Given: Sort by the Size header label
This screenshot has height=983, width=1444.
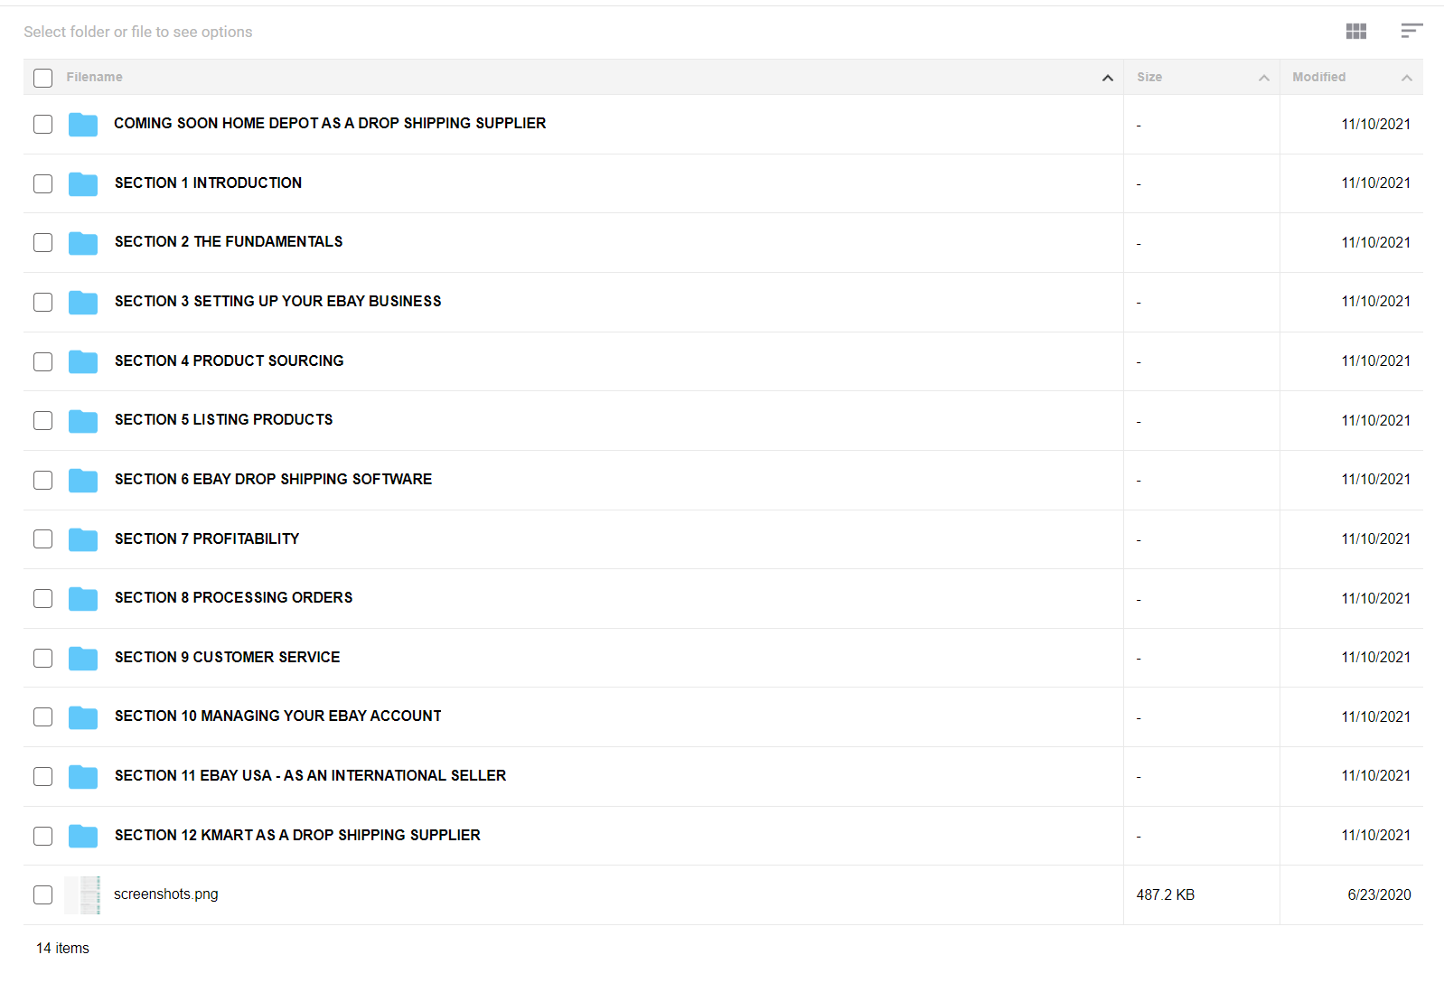Looking at the screenshot, I should pyautogui.click(x=1149, y=77).
